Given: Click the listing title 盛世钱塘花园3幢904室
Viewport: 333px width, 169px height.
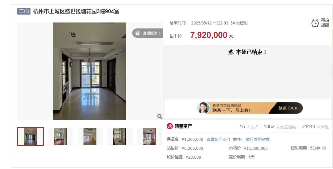Looking at the screenshot, I should point(76,11).
